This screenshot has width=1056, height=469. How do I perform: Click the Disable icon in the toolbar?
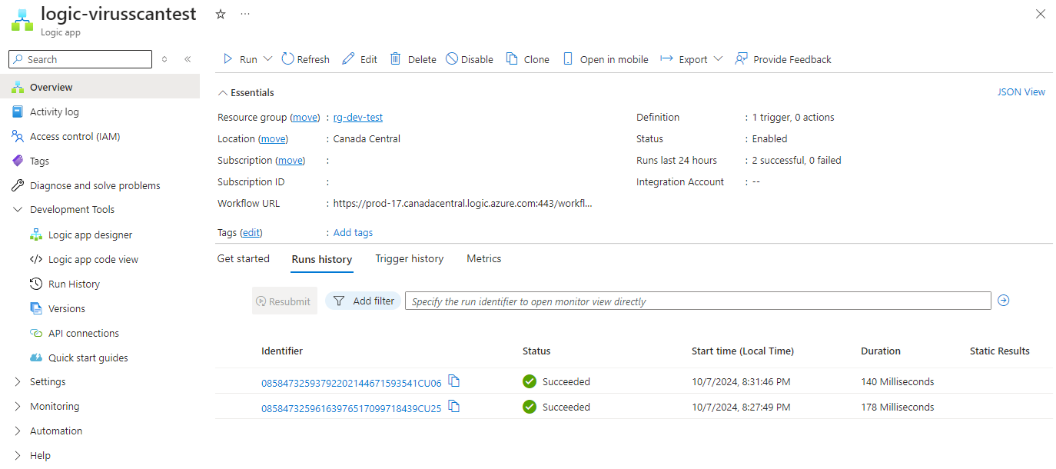point(452,59)
